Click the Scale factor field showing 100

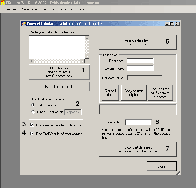[138, 122]
